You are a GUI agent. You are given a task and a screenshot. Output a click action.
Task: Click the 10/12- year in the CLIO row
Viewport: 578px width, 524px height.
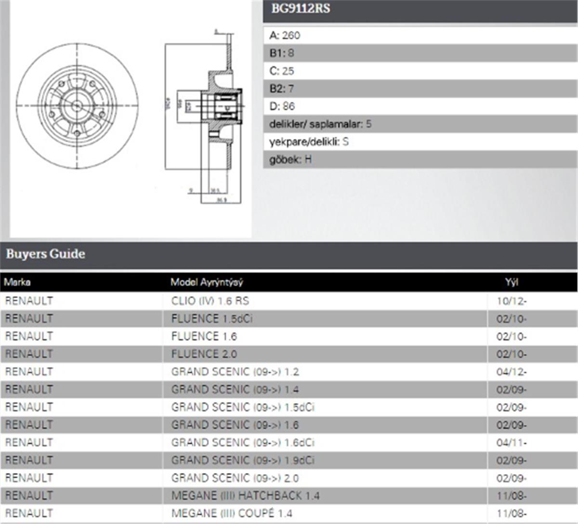[x=512, y=301]
